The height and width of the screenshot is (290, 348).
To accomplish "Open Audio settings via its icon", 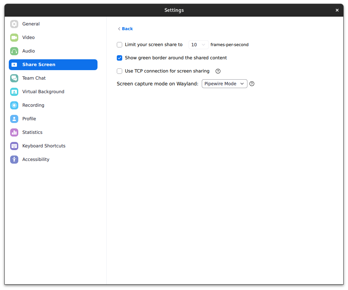I will (14, 51).
